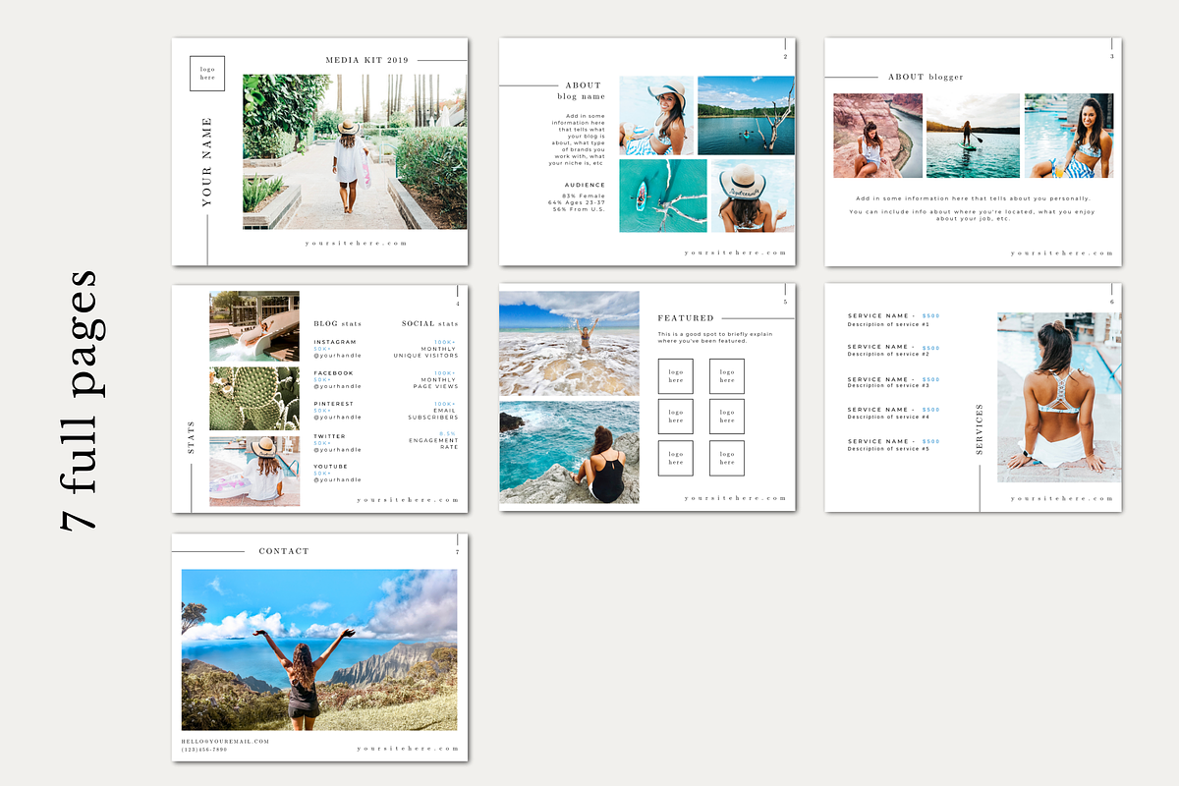
Task: Select bottom-right "logo here" box on Featured page
Action: (x=726, y=458)
